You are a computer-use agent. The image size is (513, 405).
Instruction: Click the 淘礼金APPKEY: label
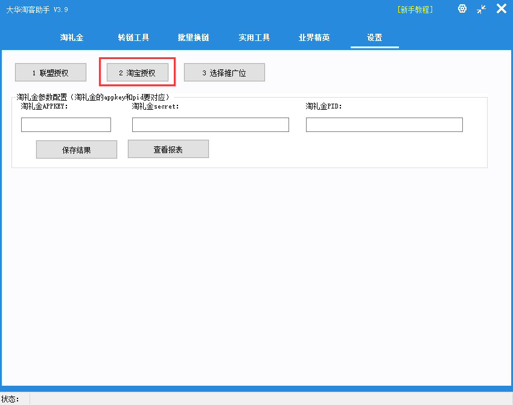[x=45, y=106]
